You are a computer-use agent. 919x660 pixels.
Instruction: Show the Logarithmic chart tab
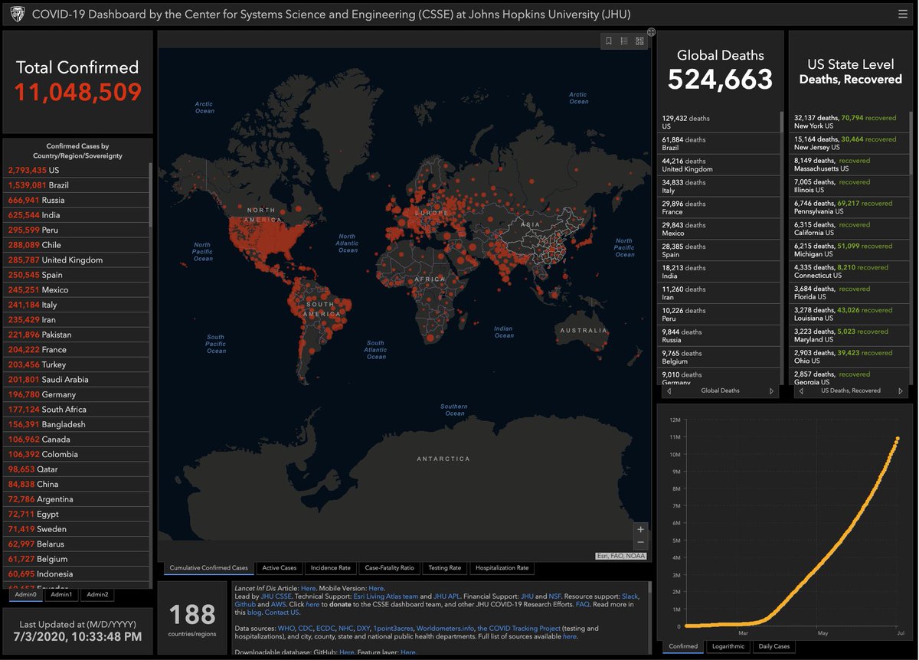coord(728,646)
